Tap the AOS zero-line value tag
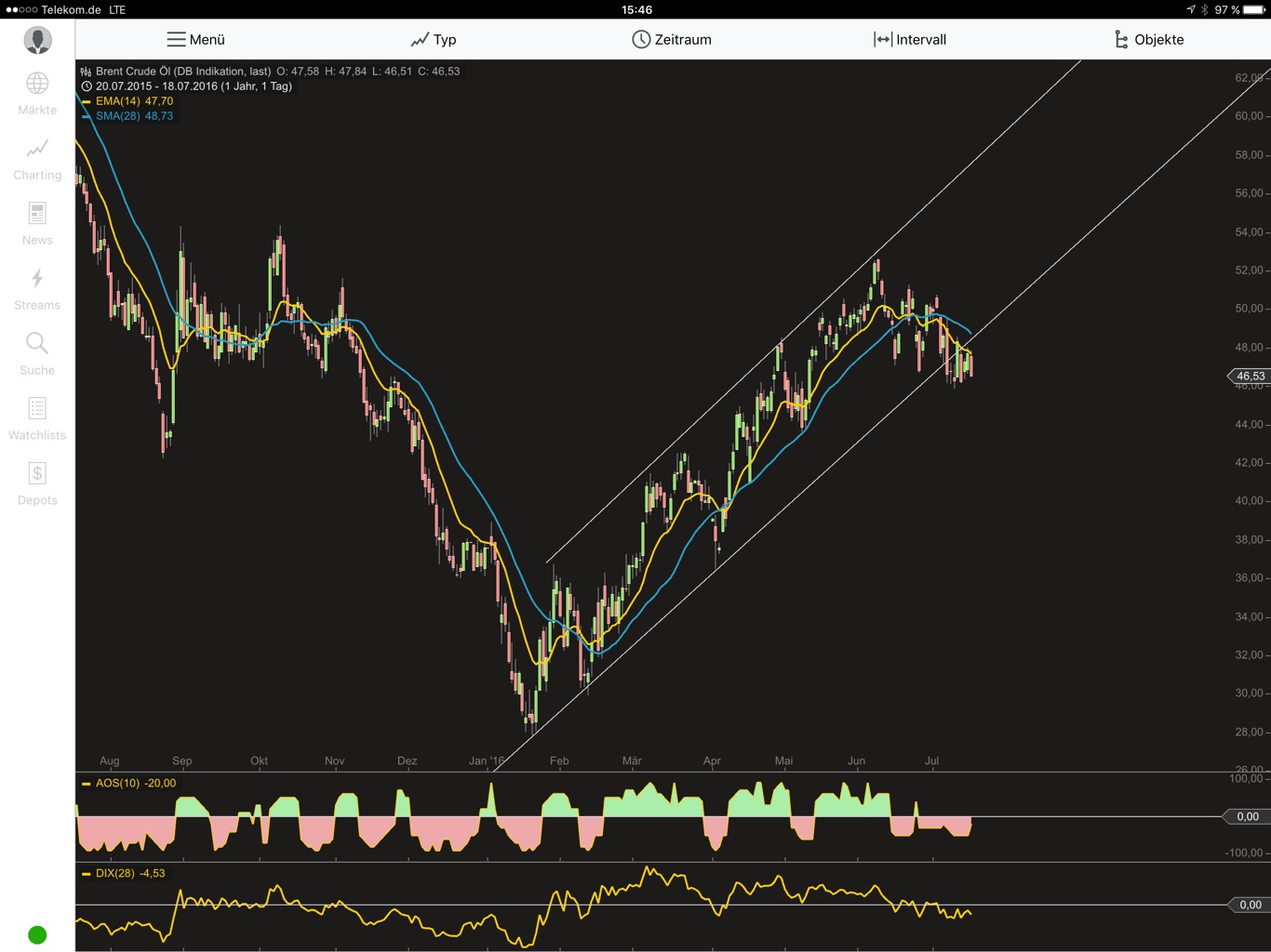1271x952 pixels. (1247, 816)
